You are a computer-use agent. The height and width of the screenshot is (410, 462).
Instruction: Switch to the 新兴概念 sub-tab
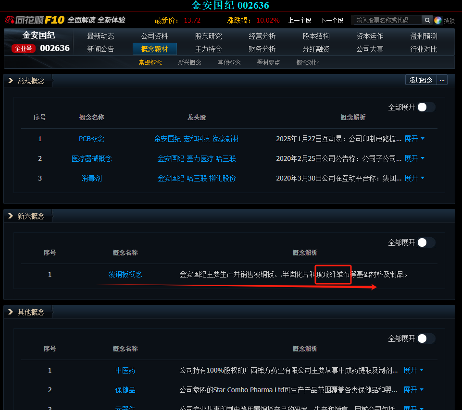click(x=190, y=62)
